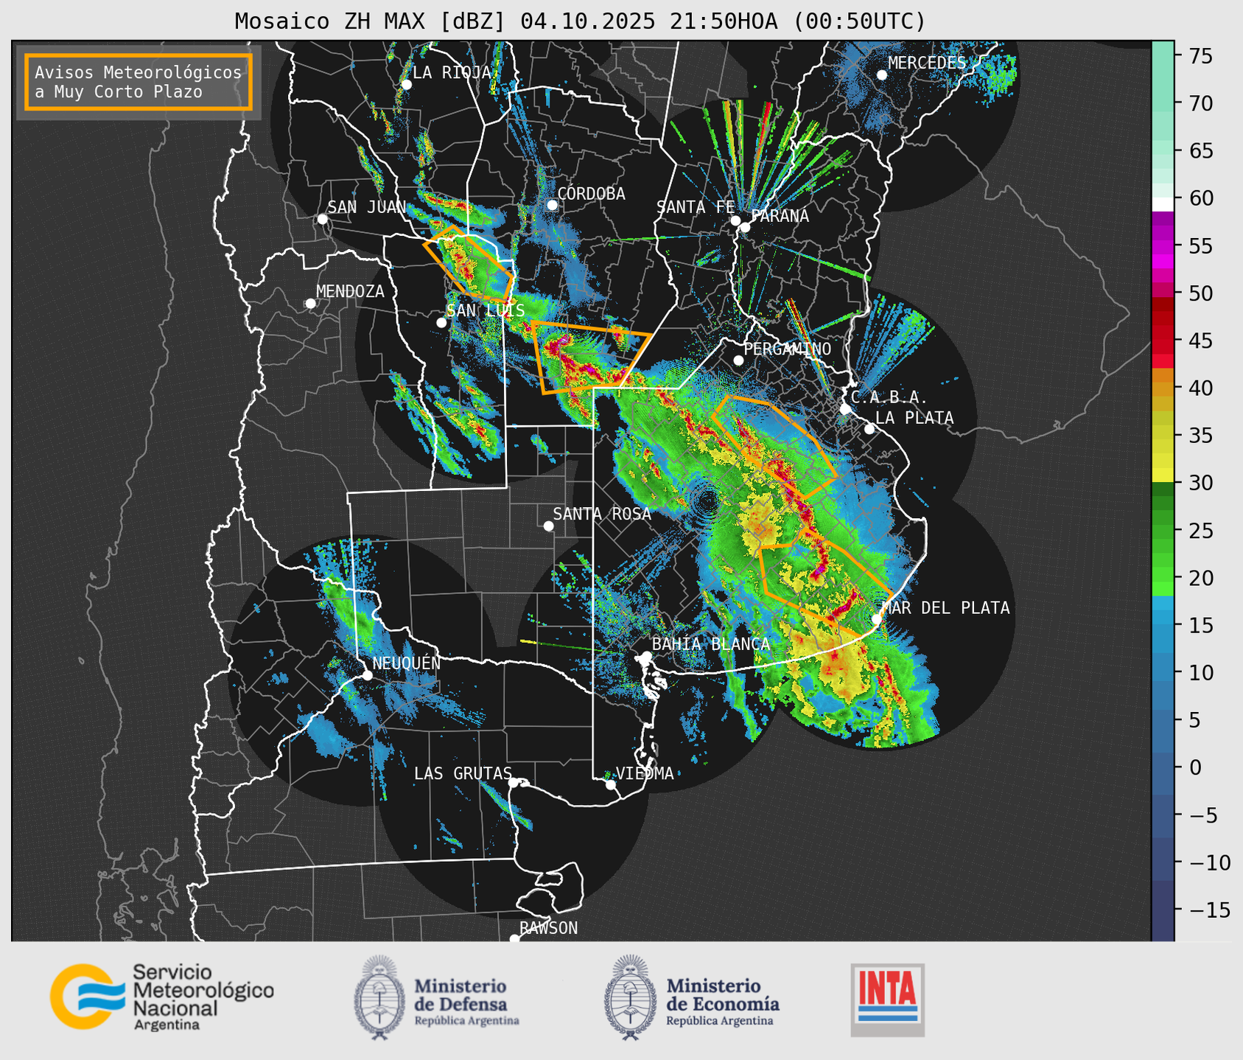
Task: Click the Ministerio de Economía crest
Action: point(630,997)
